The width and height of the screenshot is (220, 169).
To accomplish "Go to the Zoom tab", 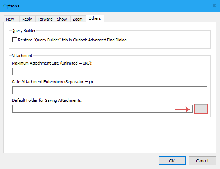I will point(78,19).
